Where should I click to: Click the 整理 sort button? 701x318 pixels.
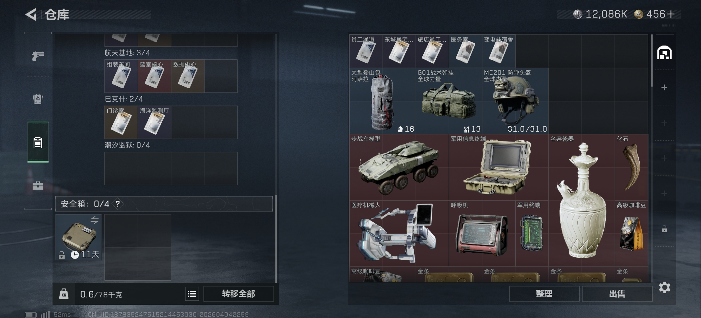(x=544, y=294)
